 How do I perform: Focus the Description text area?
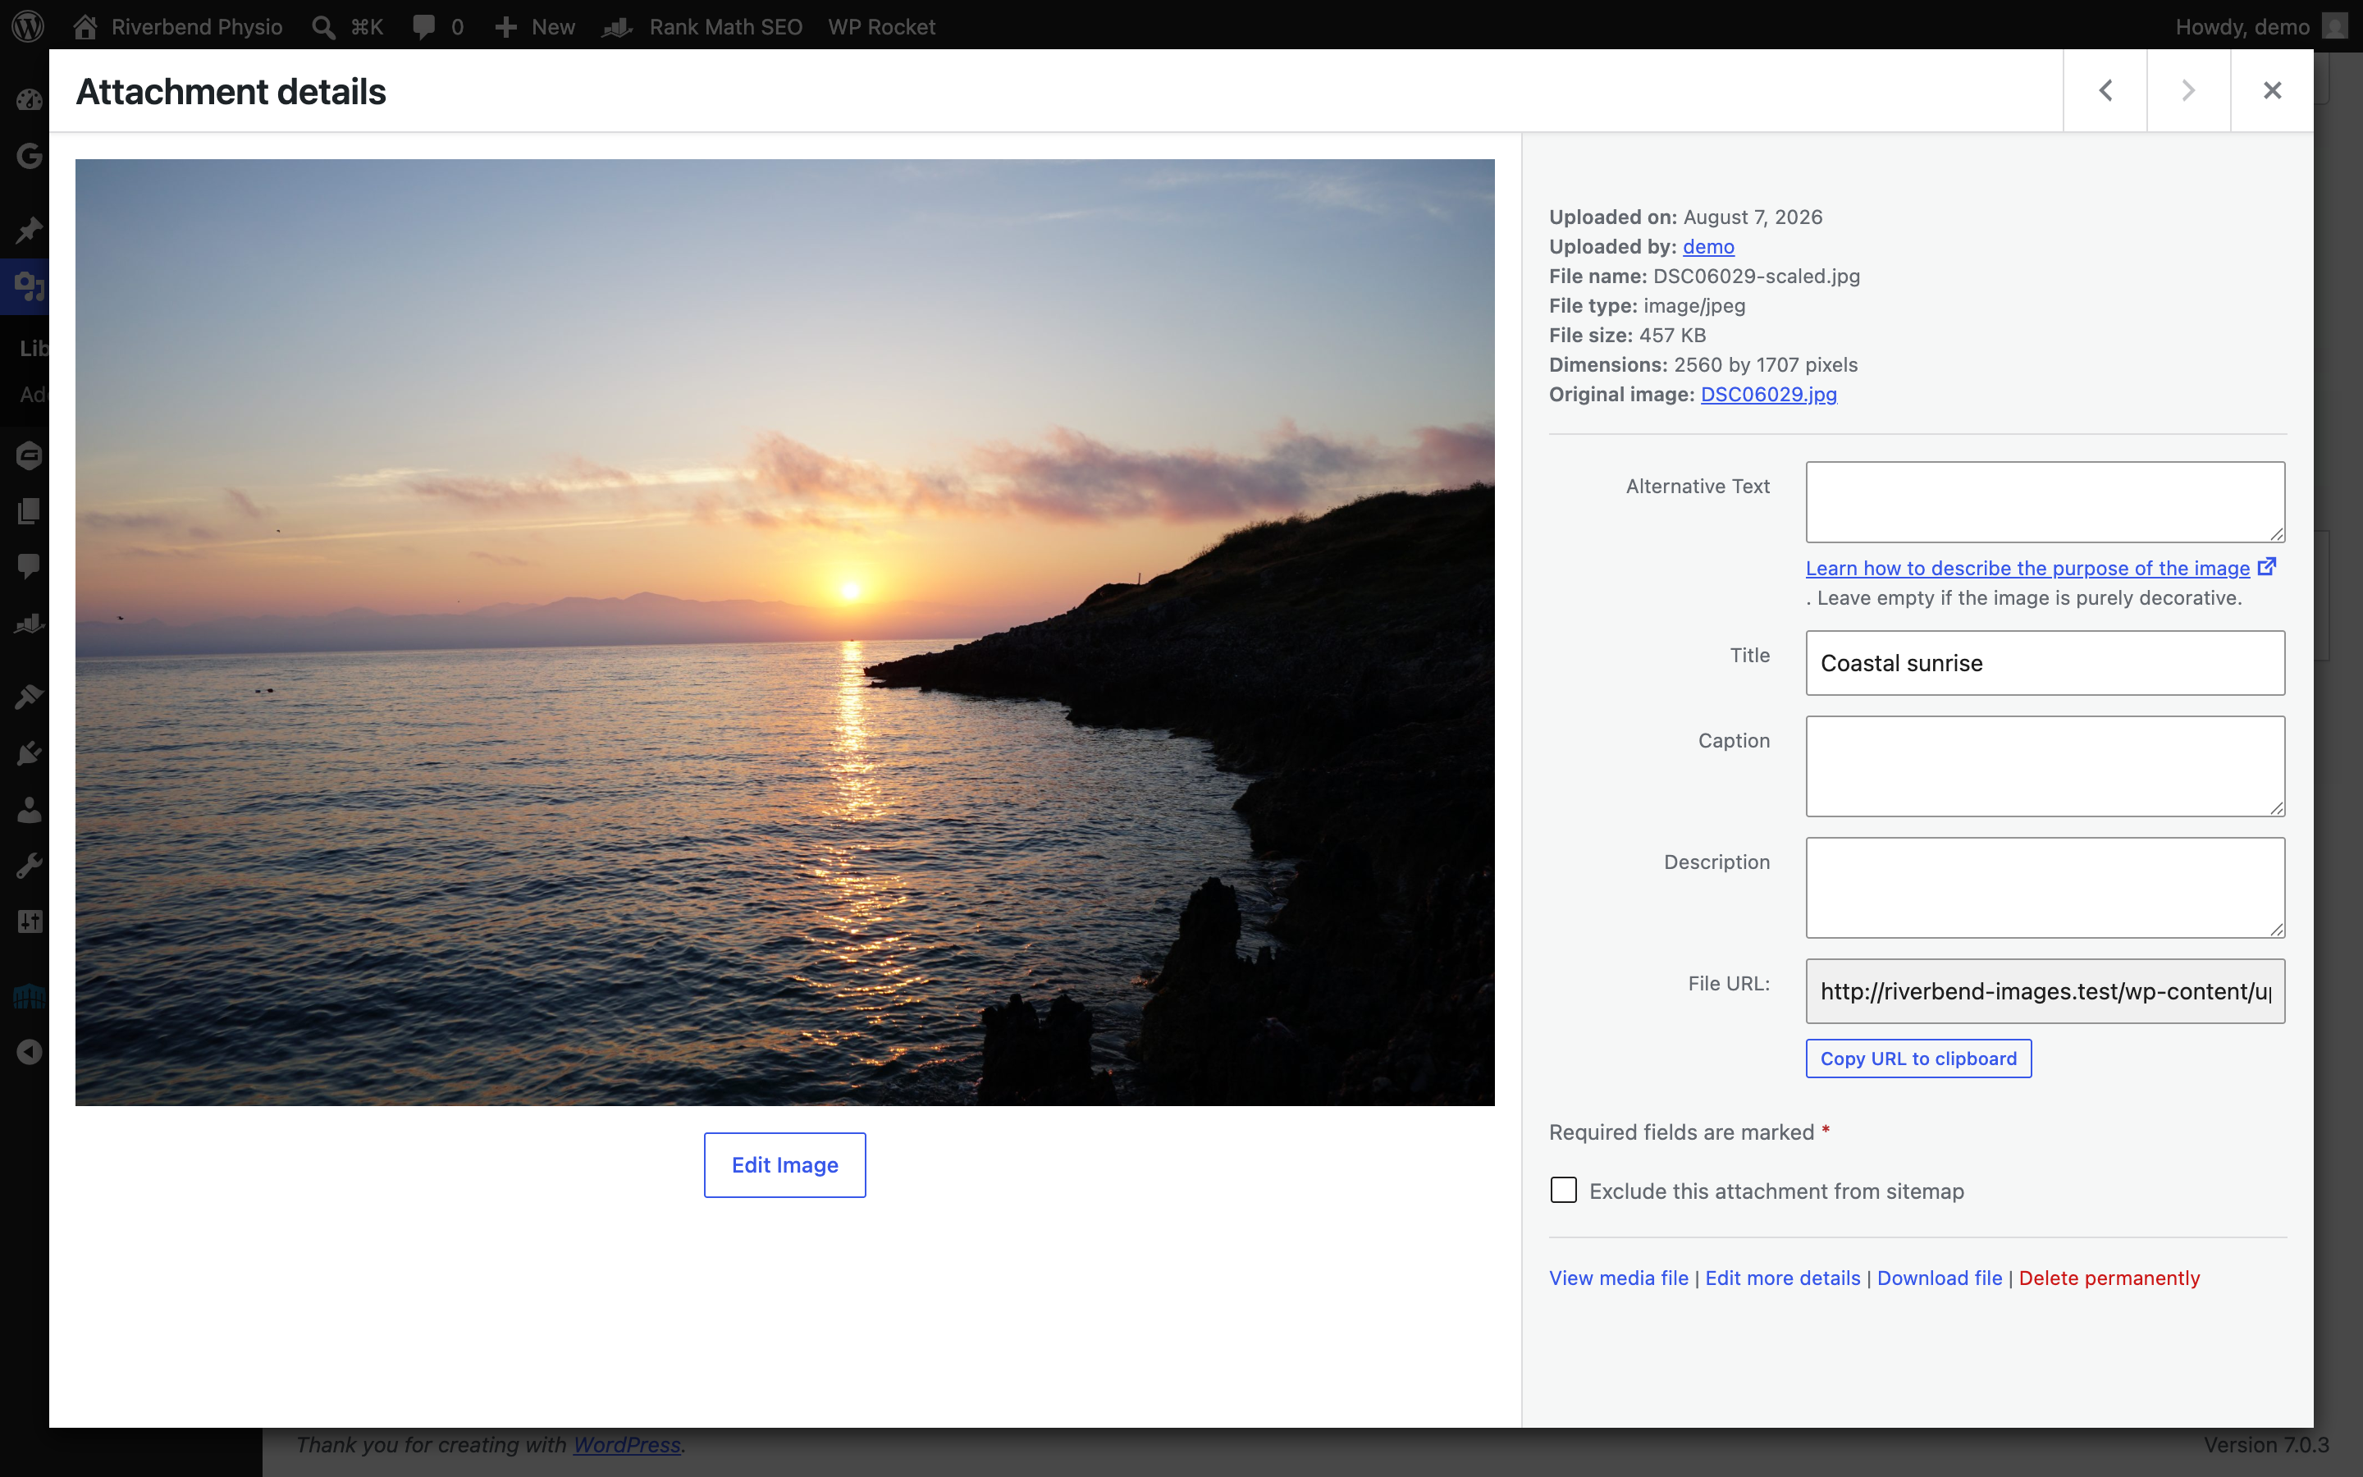2045,887
